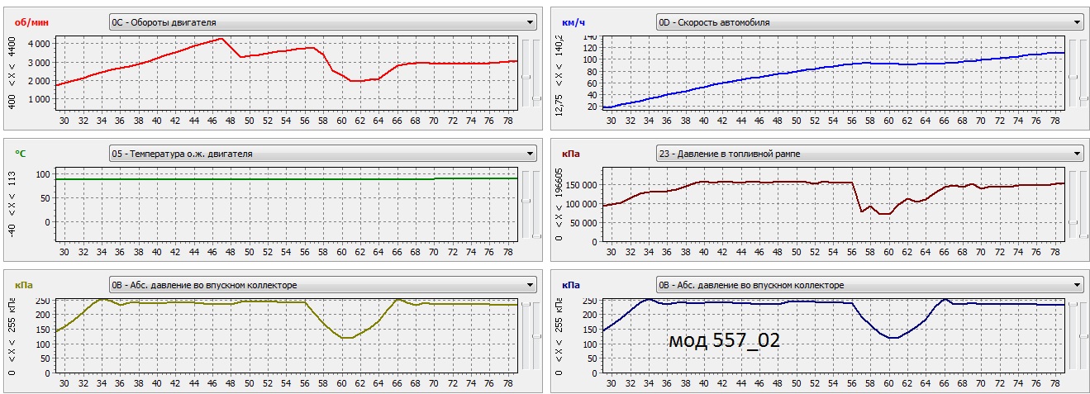This screenshot has width=1090, height=394.
Task: Click the inner vertical slider beside the vehicle speed chart
Action: (1073, 73)
